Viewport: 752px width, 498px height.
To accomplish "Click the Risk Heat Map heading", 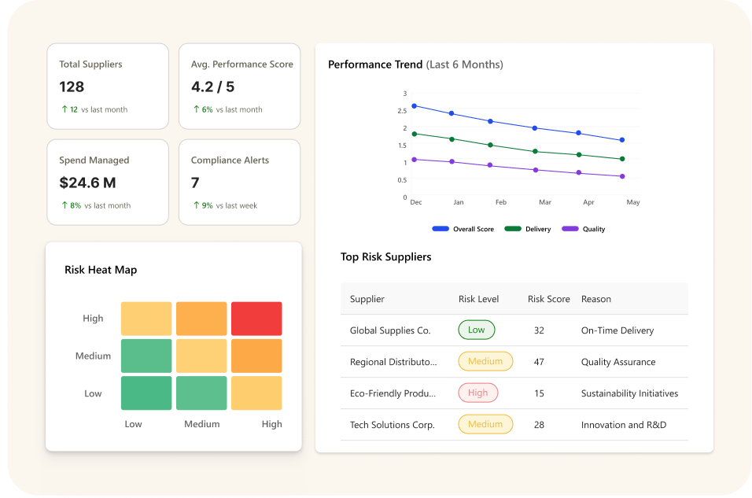I will [x=101, y=270].
